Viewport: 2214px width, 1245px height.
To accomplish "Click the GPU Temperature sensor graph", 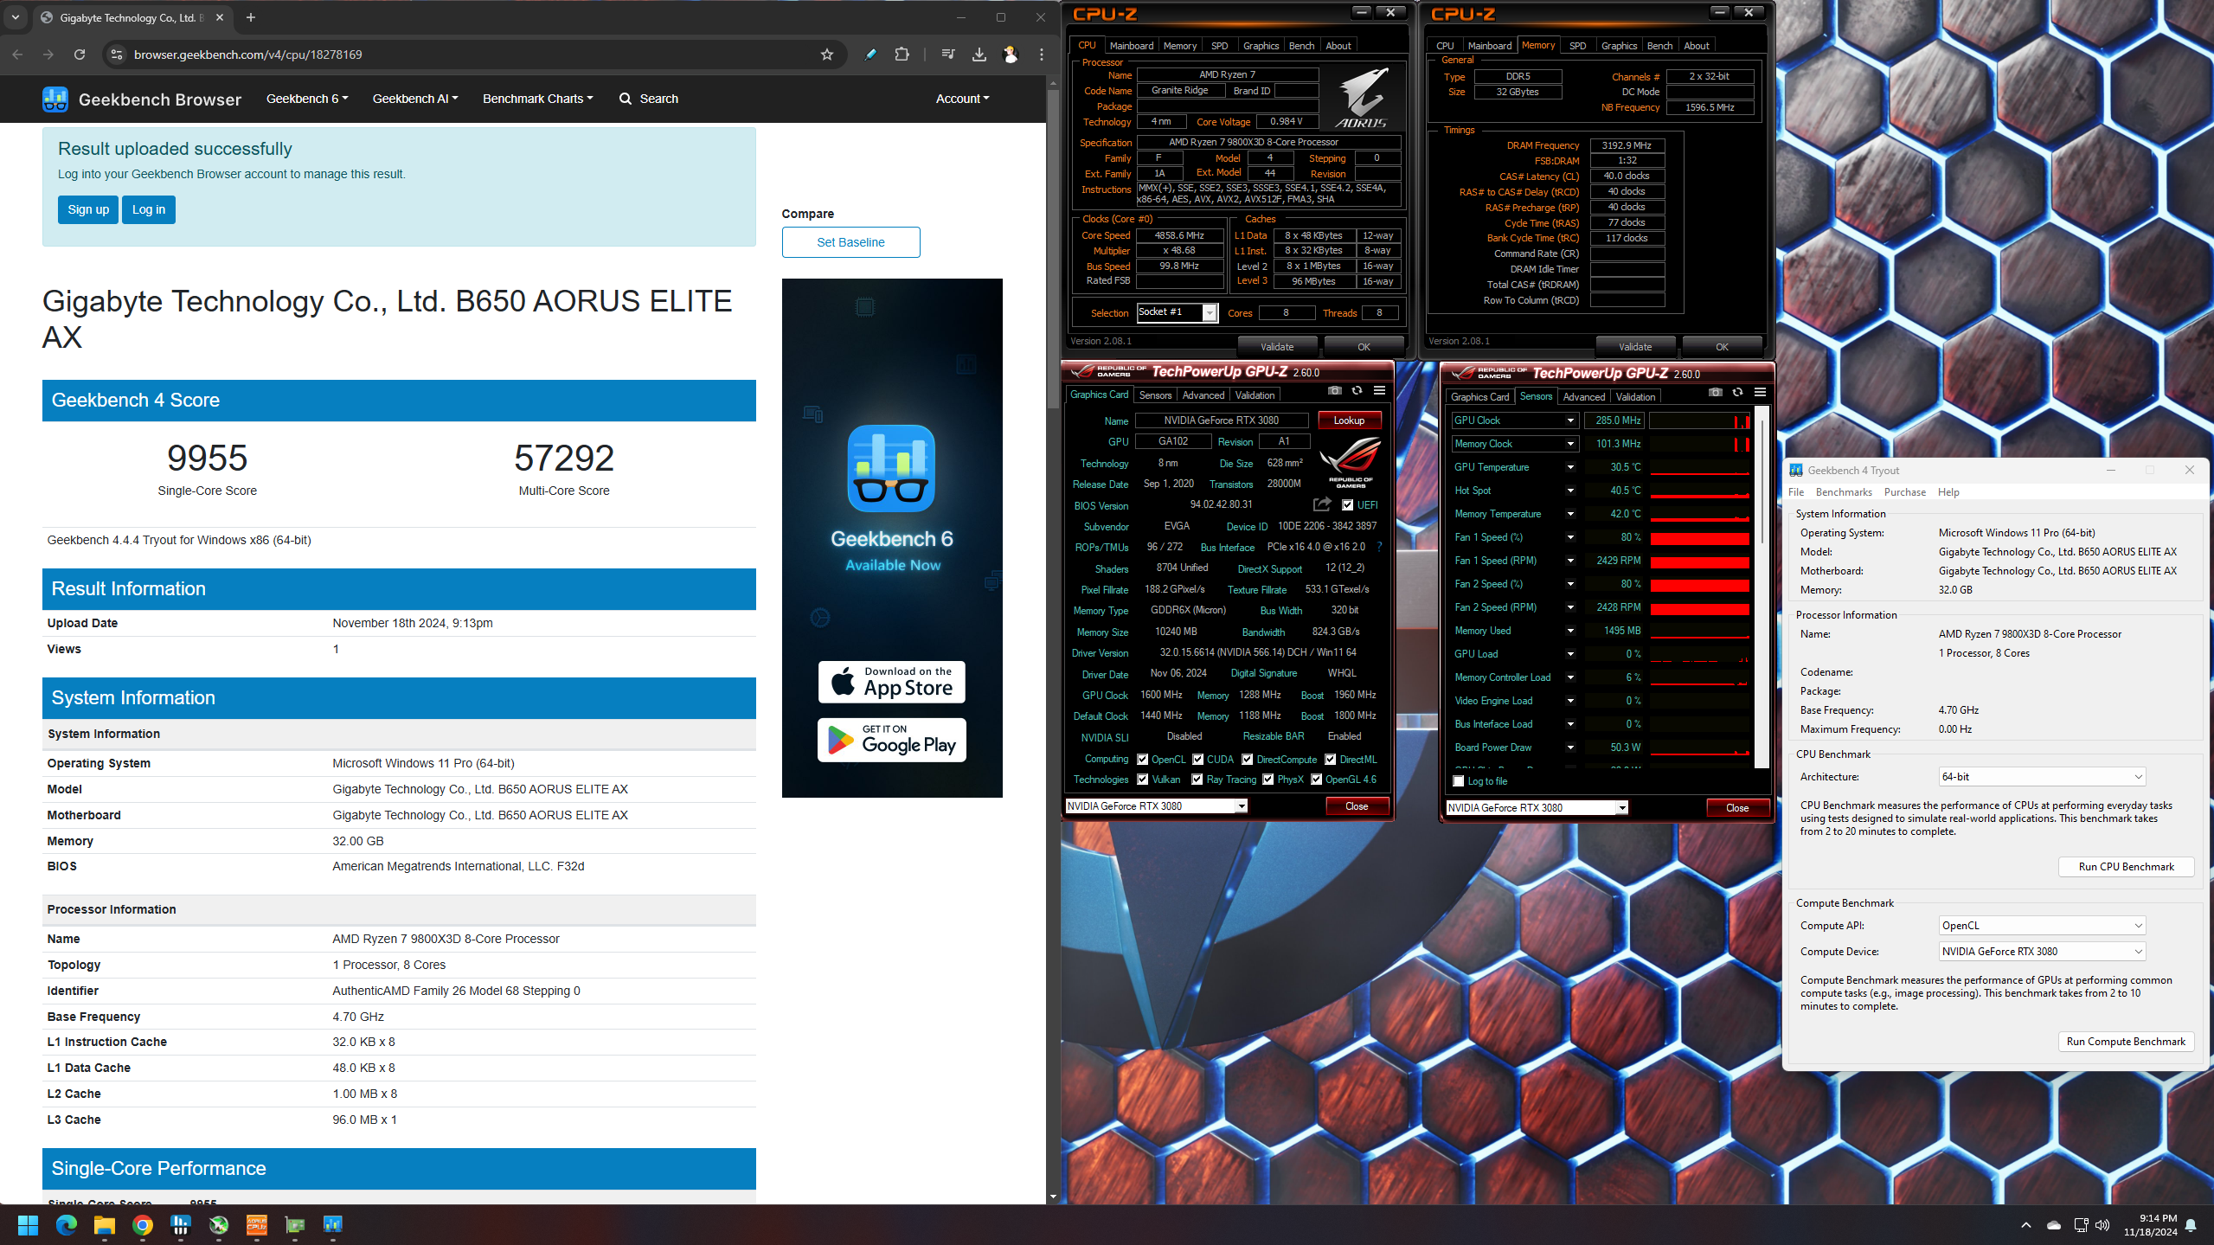I will (x=1699, y=468).
